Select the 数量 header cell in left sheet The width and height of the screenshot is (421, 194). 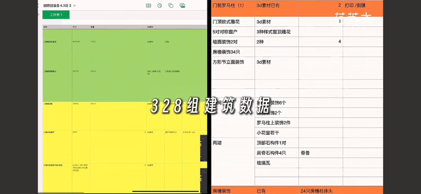coord(118,27)
